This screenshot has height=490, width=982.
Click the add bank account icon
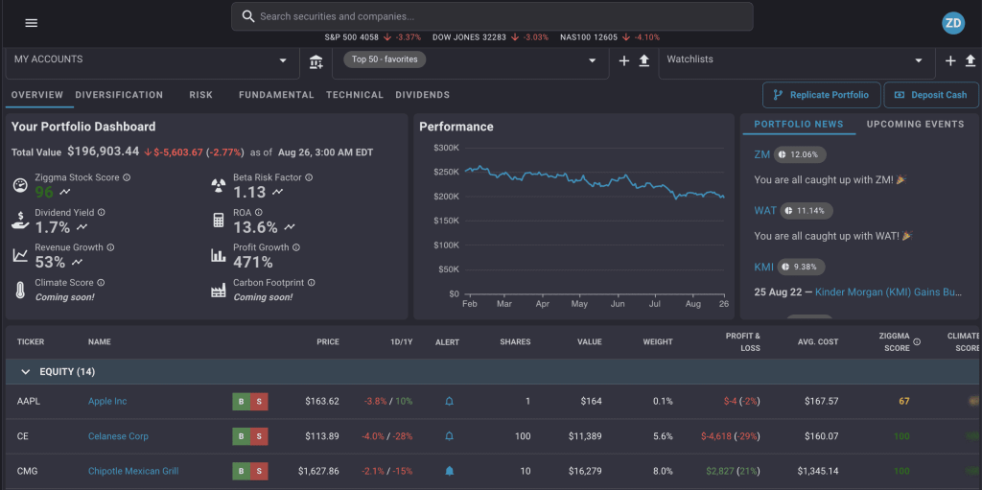click(x=316, y=61)
